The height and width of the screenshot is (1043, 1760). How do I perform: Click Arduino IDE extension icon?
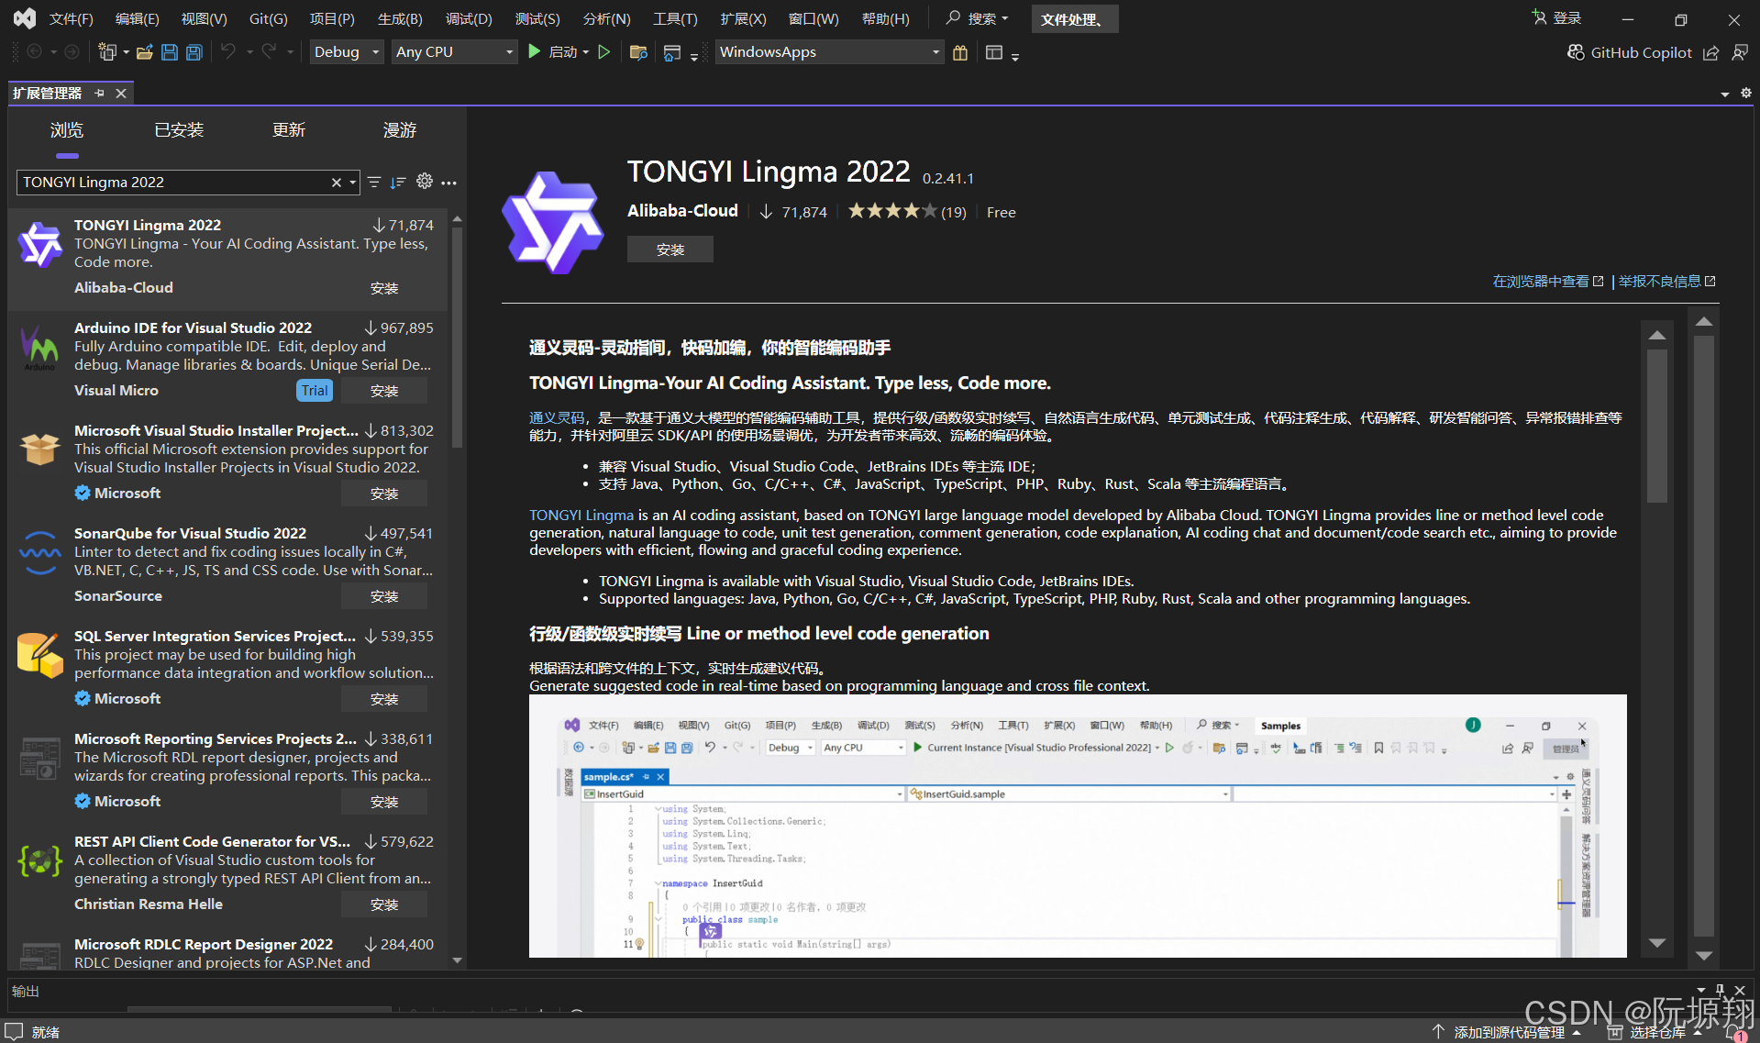40,347
